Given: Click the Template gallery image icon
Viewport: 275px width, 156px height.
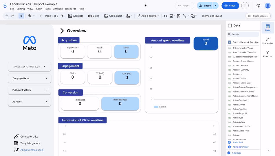Looking at the screenshot, I should pos(16,143).
